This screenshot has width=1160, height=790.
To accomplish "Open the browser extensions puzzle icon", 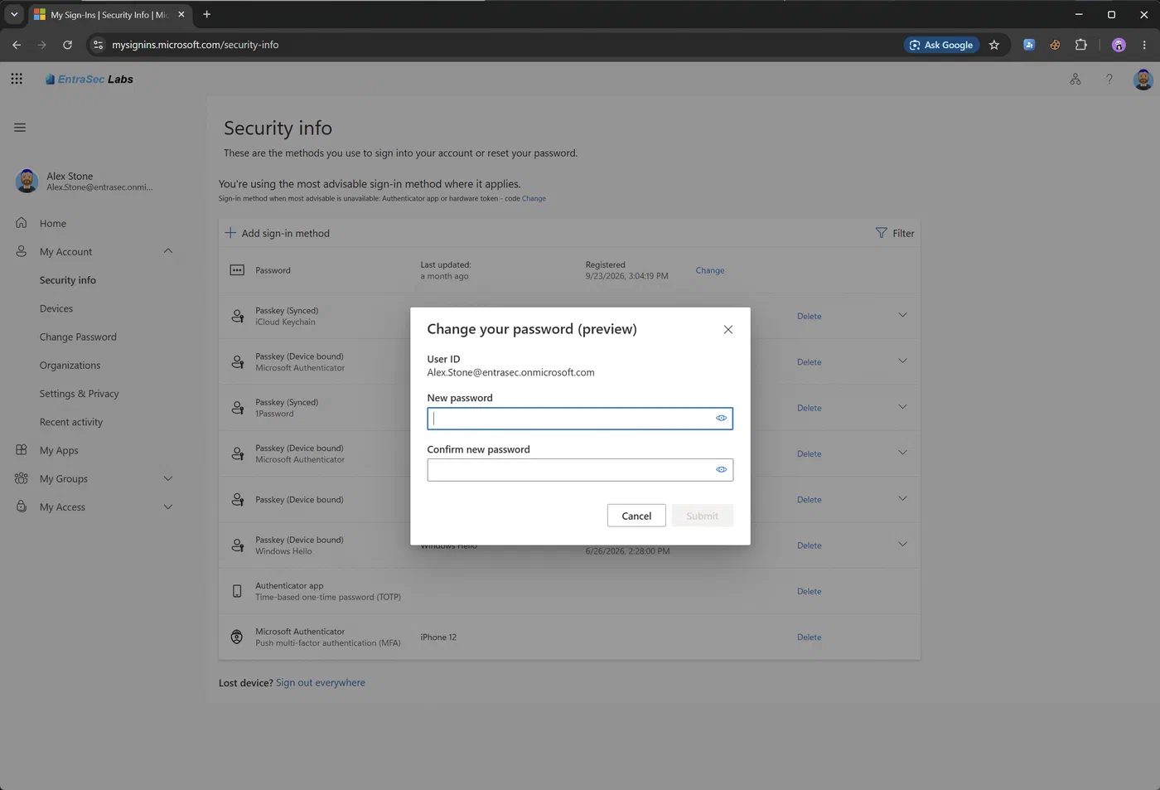I will coord(1081,45).
